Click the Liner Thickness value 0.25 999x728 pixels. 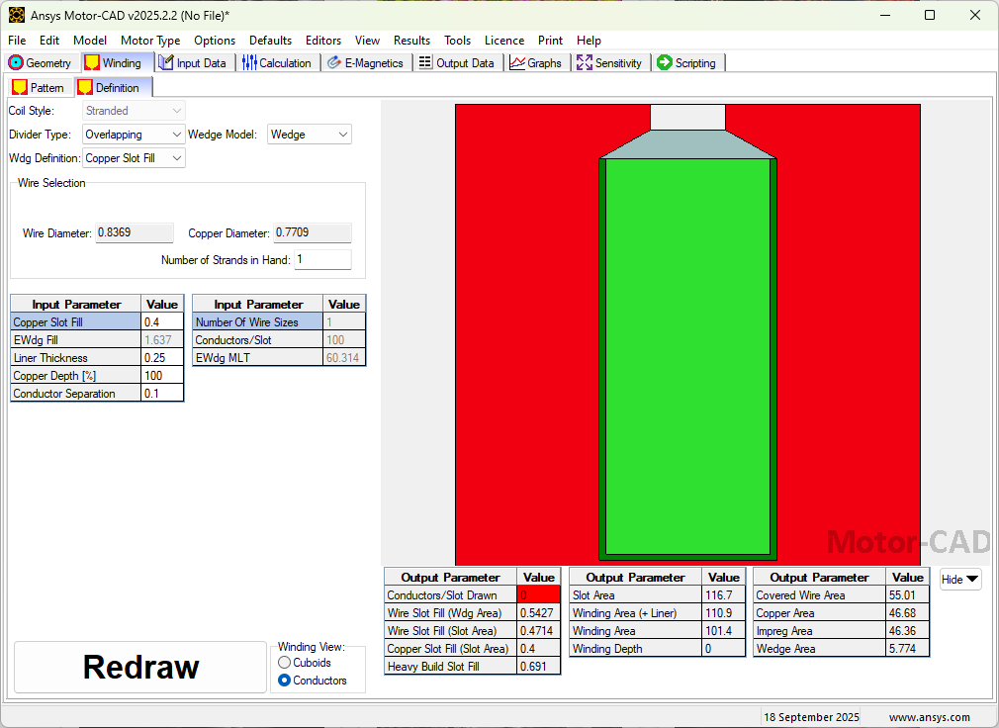162,358
